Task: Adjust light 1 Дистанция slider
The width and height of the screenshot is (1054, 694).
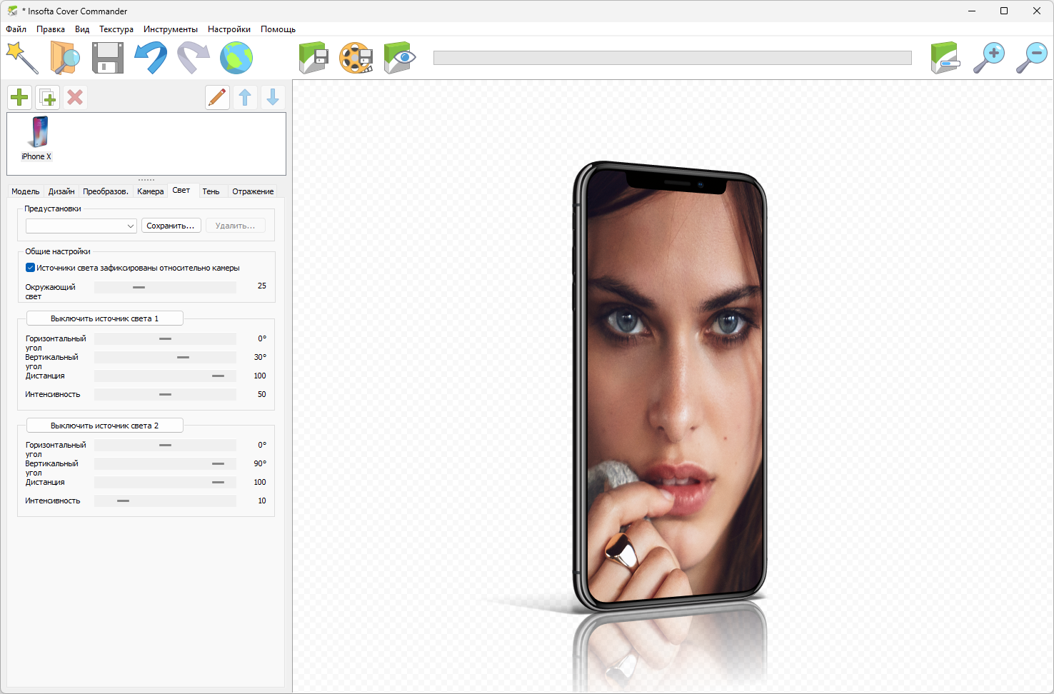Action: pyautogui.click(x=165, y=376)
